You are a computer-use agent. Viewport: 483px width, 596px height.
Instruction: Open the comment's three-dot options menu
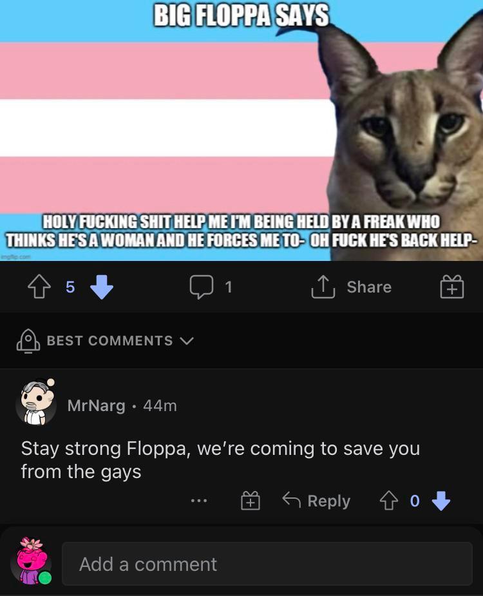tap(199, 501)
